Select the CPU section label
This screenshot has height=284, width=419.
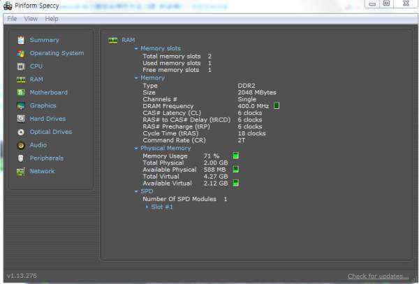(36, 66)
